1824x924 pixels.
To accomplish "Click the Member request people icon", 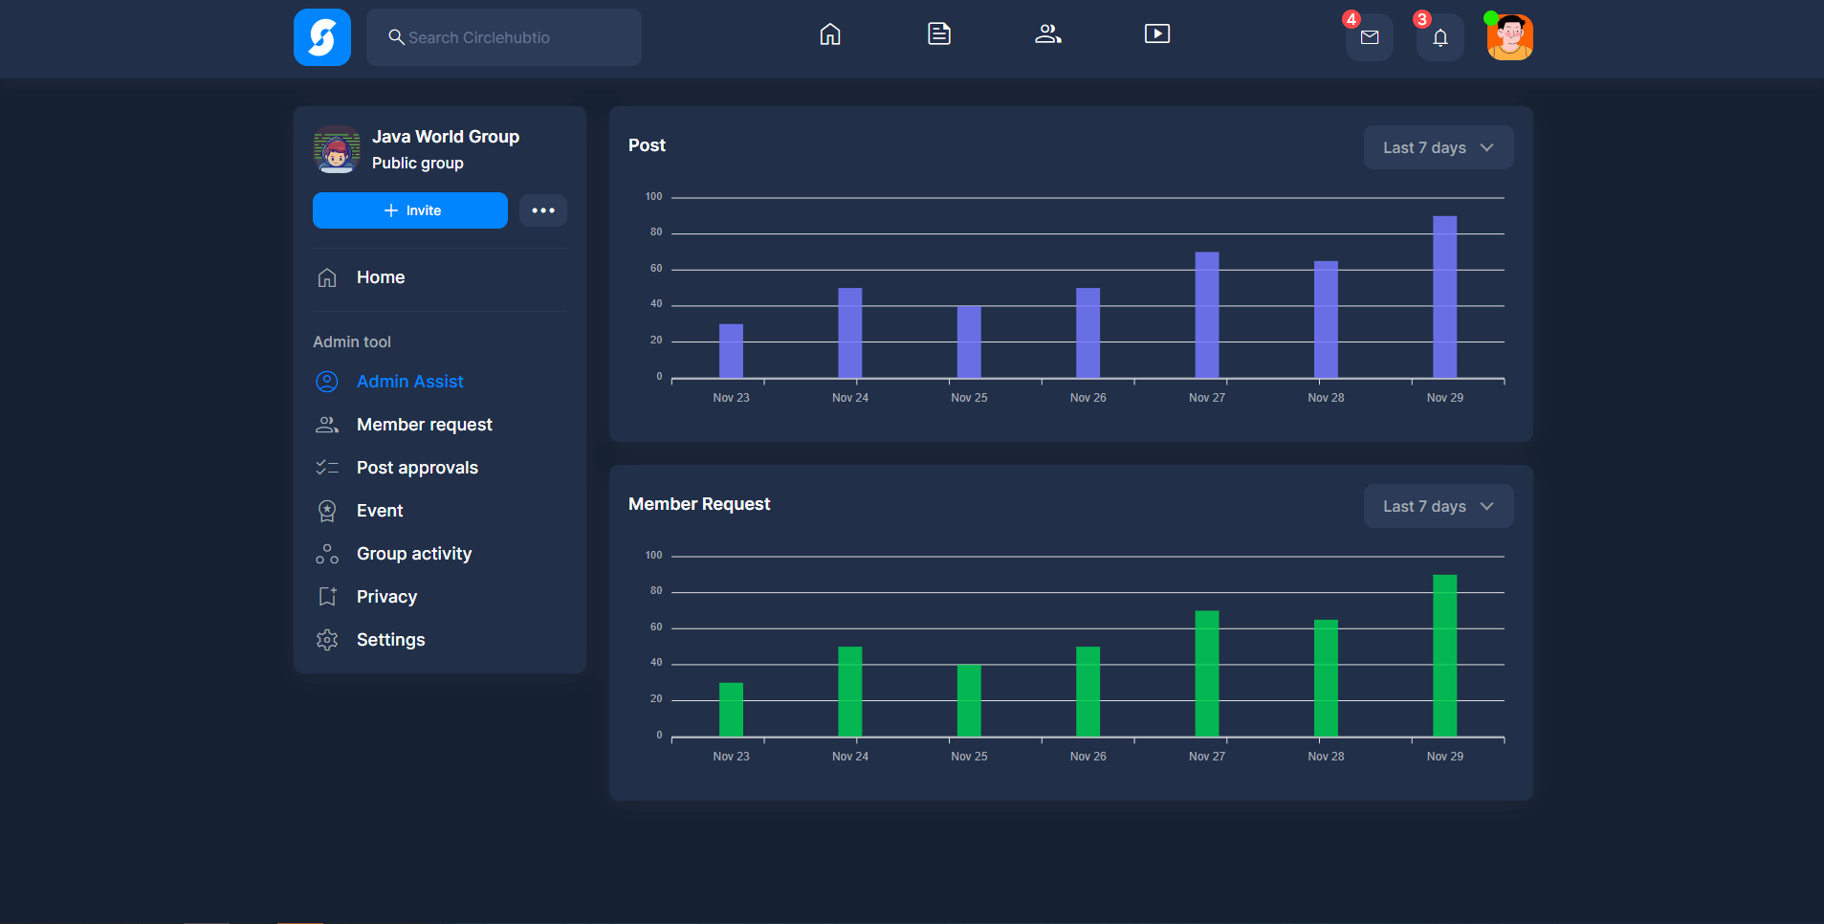I will point(327,425).
